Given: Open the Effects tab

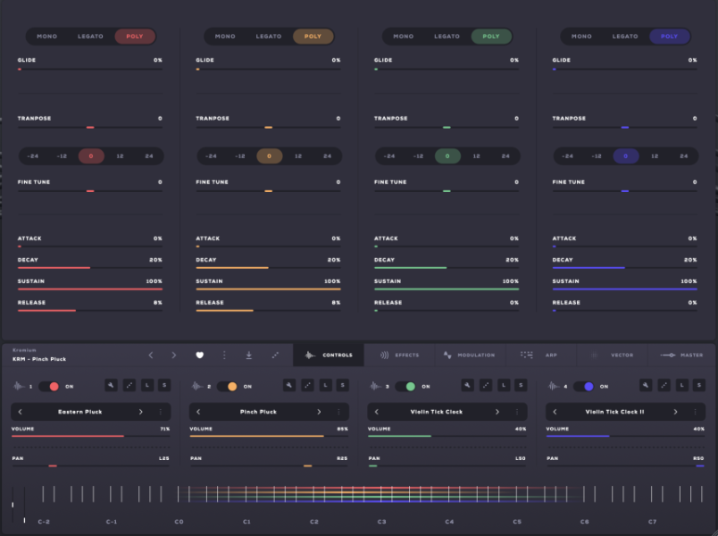Looking at the screenshot, I should (399, 355).
